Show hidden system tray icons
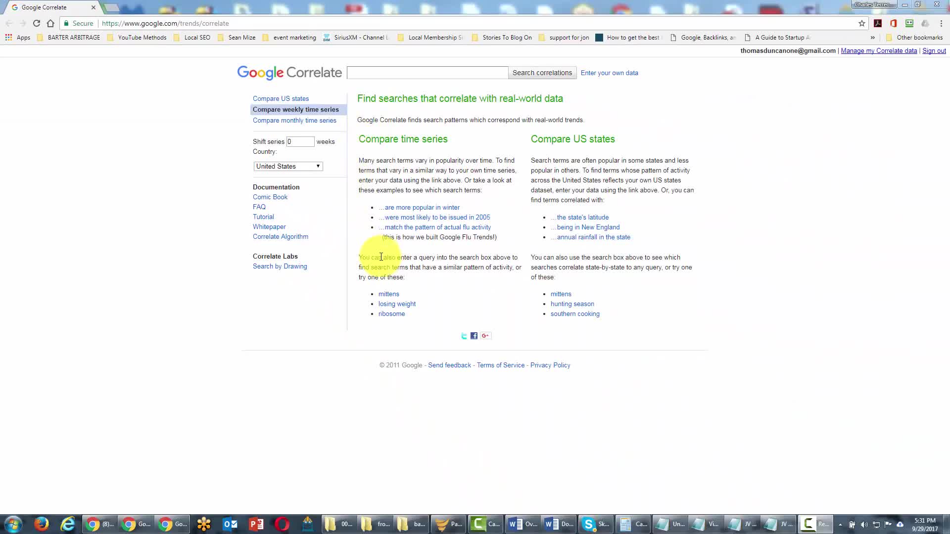This screenshot has height=534, width=950. click(840, 525)
